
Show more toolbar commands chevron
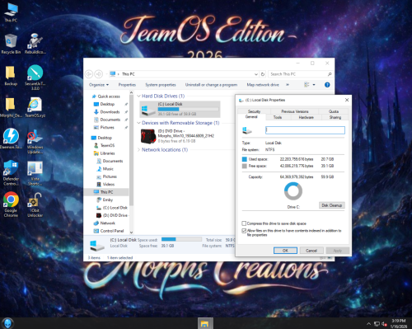[x=288, y=85]
